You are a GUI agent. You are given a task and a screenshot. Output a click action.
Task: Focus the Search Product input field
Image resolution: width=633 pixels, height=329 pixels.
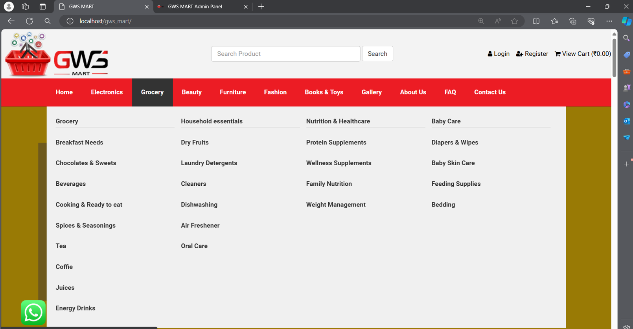285,54
